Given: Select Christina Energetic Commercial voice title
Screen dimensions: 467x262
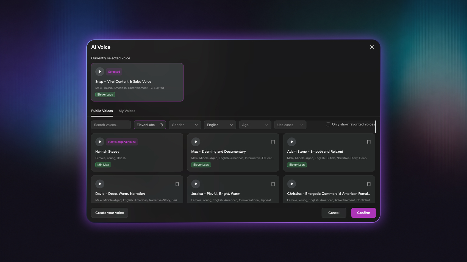Looking at the screenshot, I should pyautogui.click(x=329, y=194).
